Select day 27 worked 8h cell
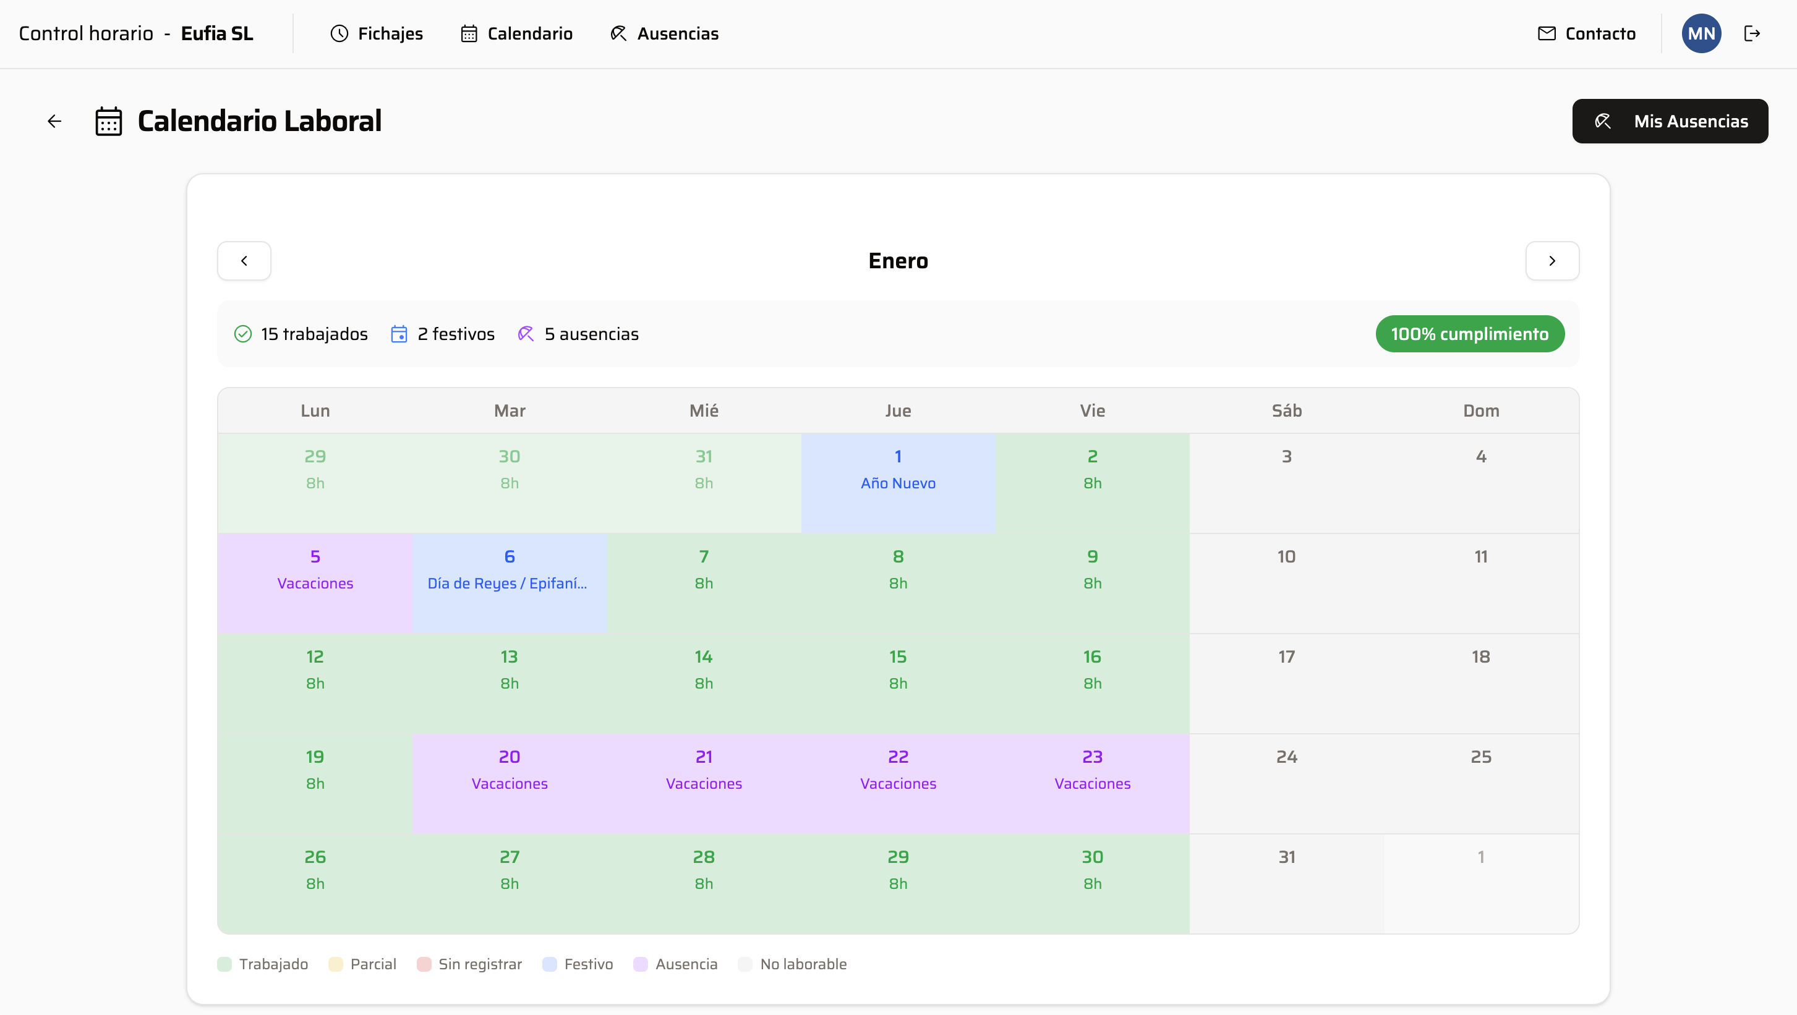 point(510,883)
